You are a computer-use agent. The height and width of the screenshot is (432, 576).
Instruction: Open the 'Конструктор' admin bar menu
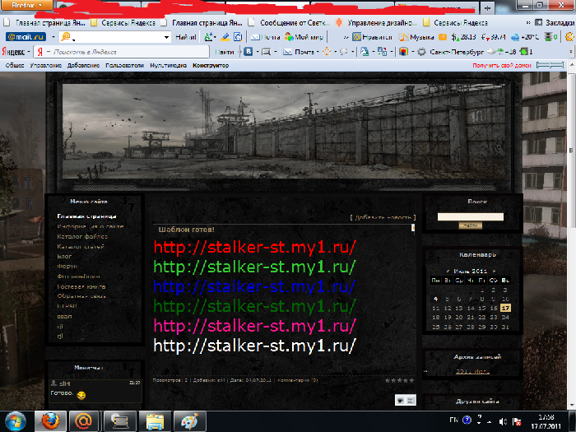(211, 65)
